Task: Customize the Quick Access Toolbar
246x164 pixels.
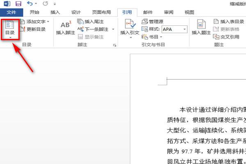Action: (55, 4)
